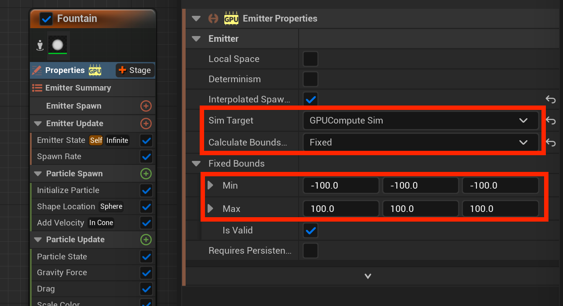Screen dimensions: 563x306
Task: Enable the Local Space checkbox
Action: pos(311,59)
